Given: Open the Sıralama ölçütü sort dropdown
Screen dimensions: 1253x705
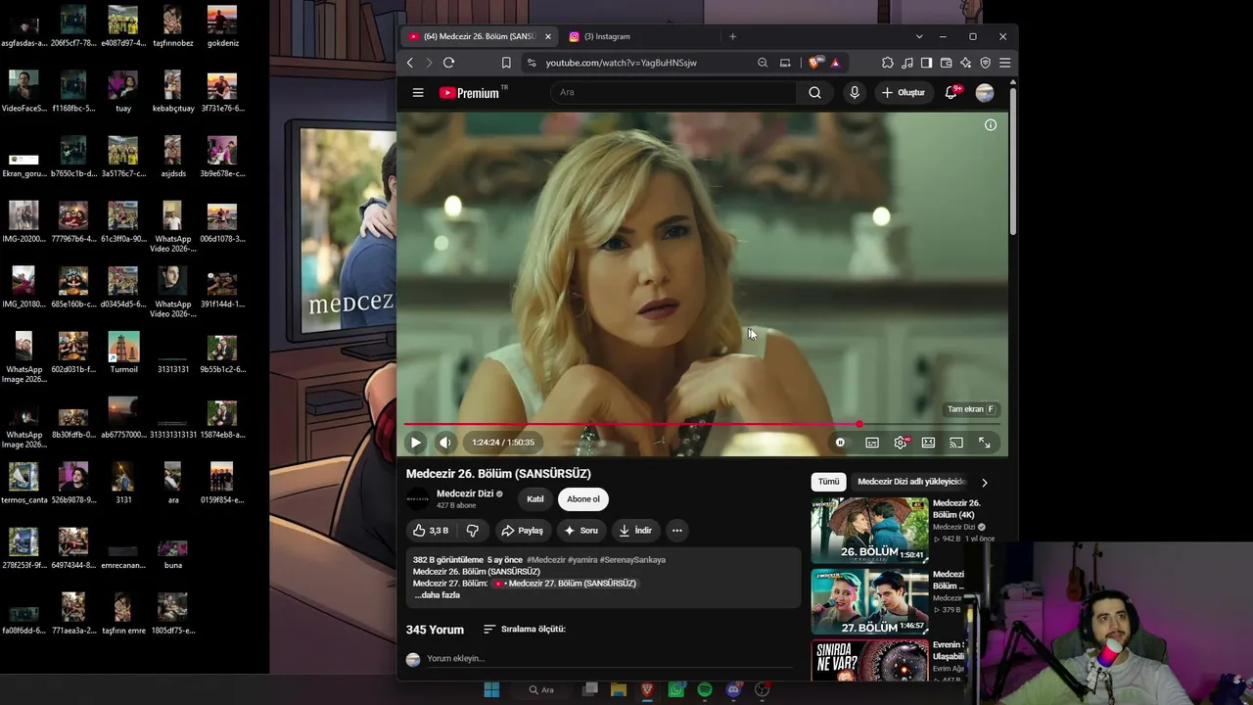Looking at the screenshot, I should [525, 630].
